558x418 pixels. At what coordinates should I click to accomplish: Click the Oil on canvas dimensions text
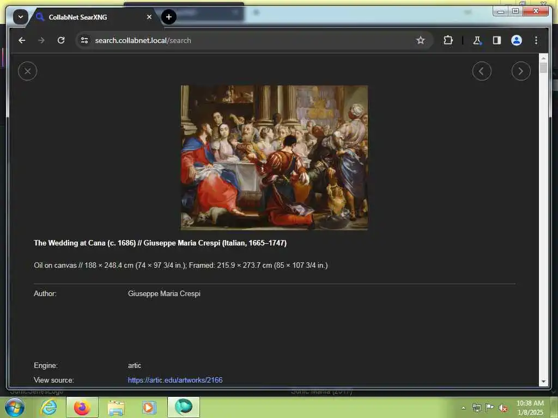click(x=181, y=266)
